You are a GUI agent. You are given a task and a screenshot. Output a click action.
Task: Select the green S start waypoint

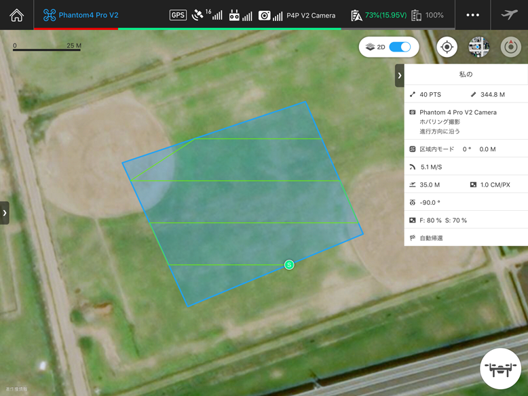289,264
